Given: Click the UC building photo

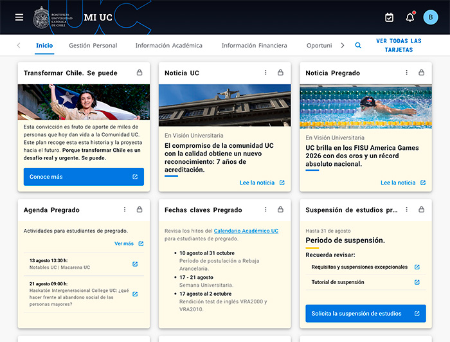Looking at the screenshot, I should coord(225,105).
